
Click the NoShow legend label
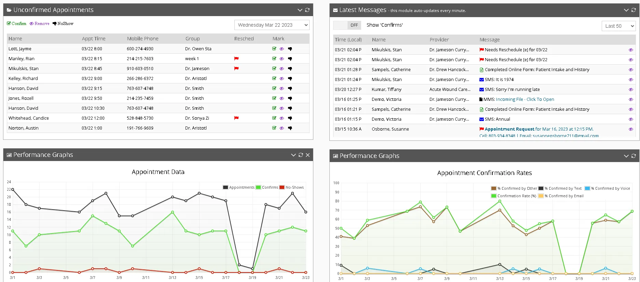coord(63,24)
